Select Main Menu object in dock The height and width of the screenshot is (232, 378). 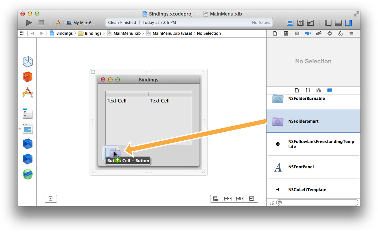pyautogui.click(x=28, y=113)
